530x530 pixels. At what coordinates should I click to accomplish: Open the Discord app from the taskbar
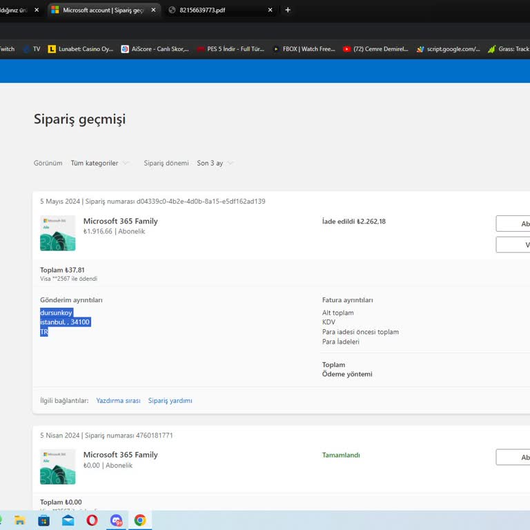pos(116,520)
